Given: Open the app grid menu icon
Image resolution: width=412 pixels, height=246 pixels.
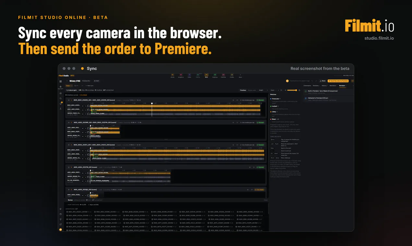Looking at the screenshot, I should click(x=60, y=81).
